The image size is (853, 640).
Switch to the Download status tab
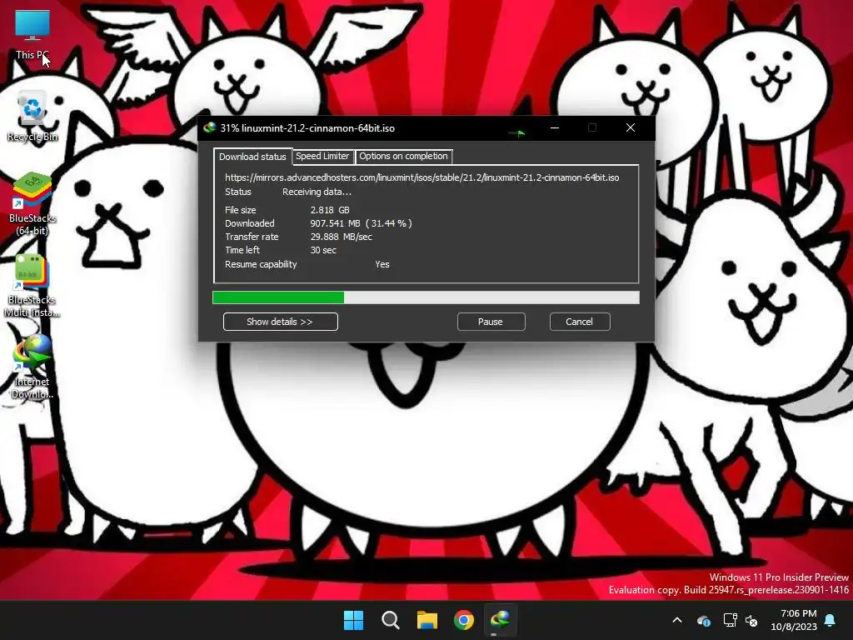click(x=252, y=157)
